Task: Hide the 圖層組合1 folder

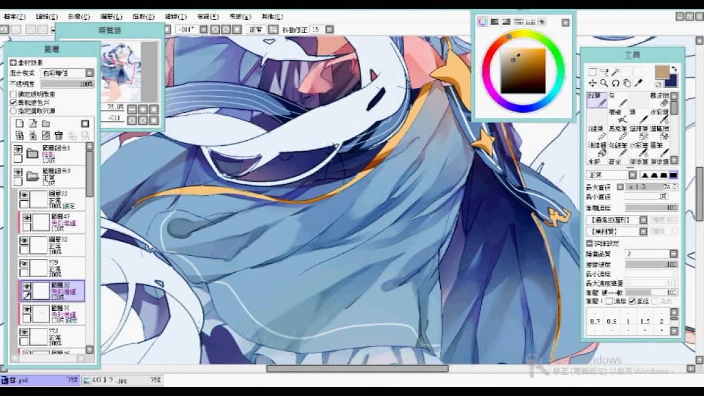Action: (18, 149)
